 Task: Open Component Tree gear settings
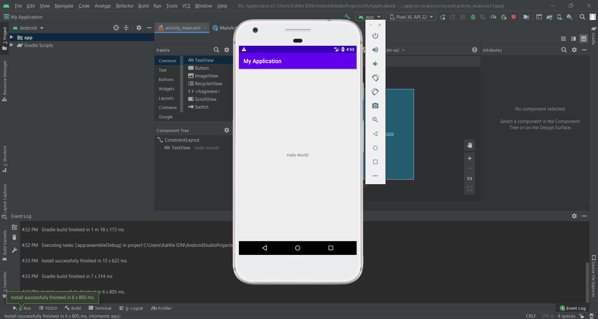(x=227, y=130)
